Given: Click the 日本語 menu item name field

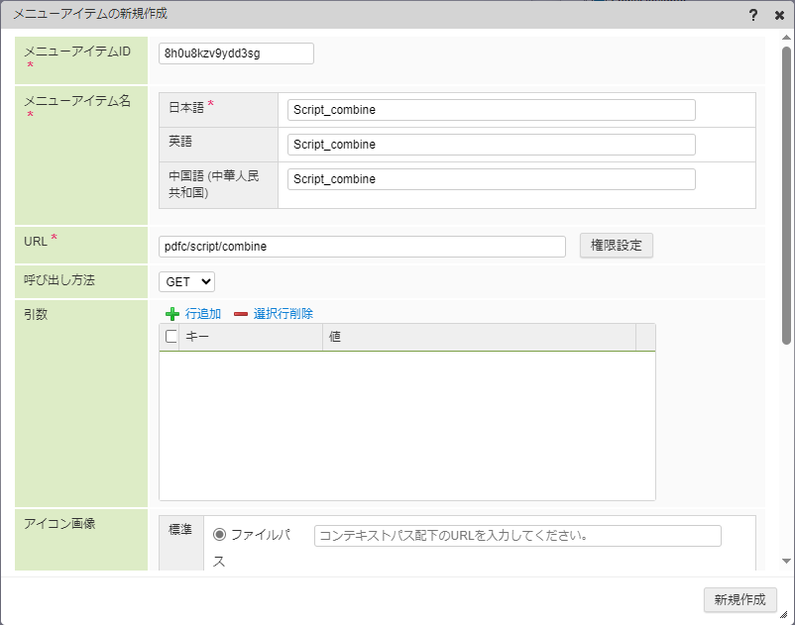Looking at the screenshot, I should 491,110.
